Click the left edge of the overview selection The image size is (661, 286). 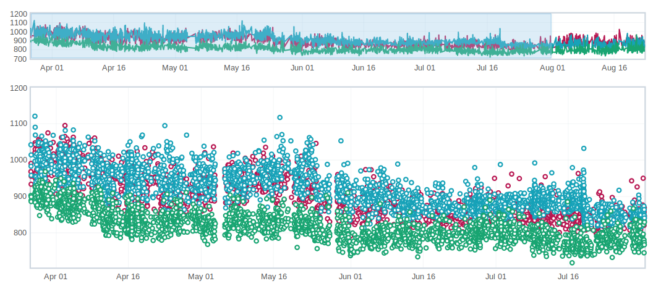point(31,36)
